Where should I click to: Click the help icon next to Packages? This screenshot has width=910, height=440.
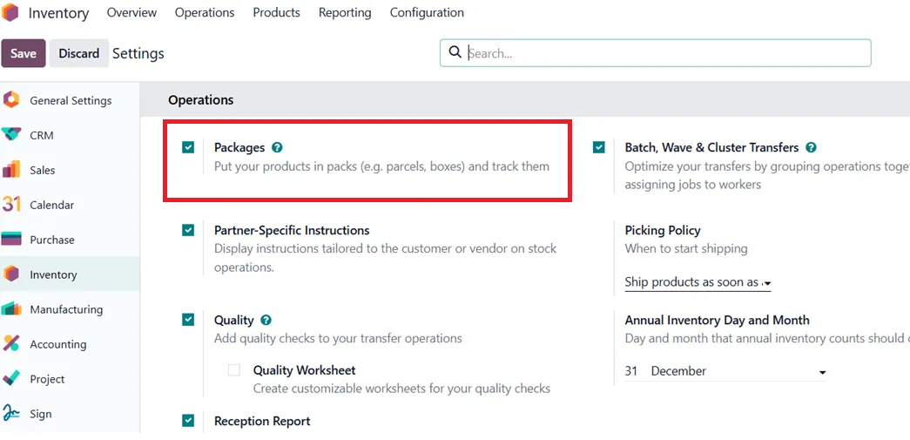278,147
